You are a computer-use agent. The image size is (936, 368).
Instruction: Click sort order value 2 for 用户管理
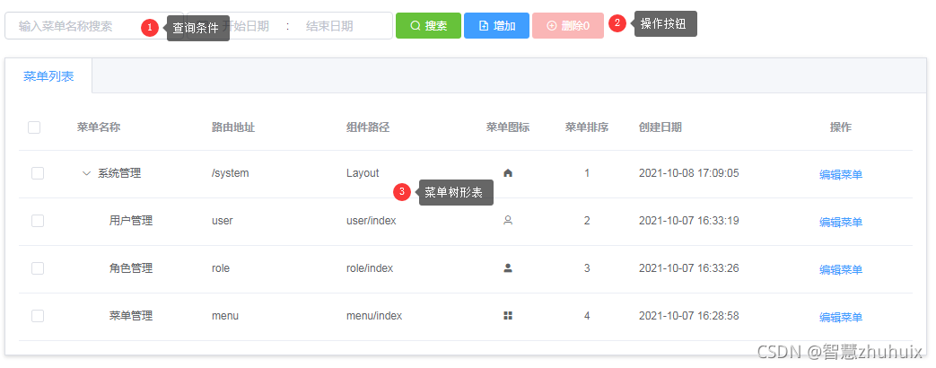coord(587,221)
